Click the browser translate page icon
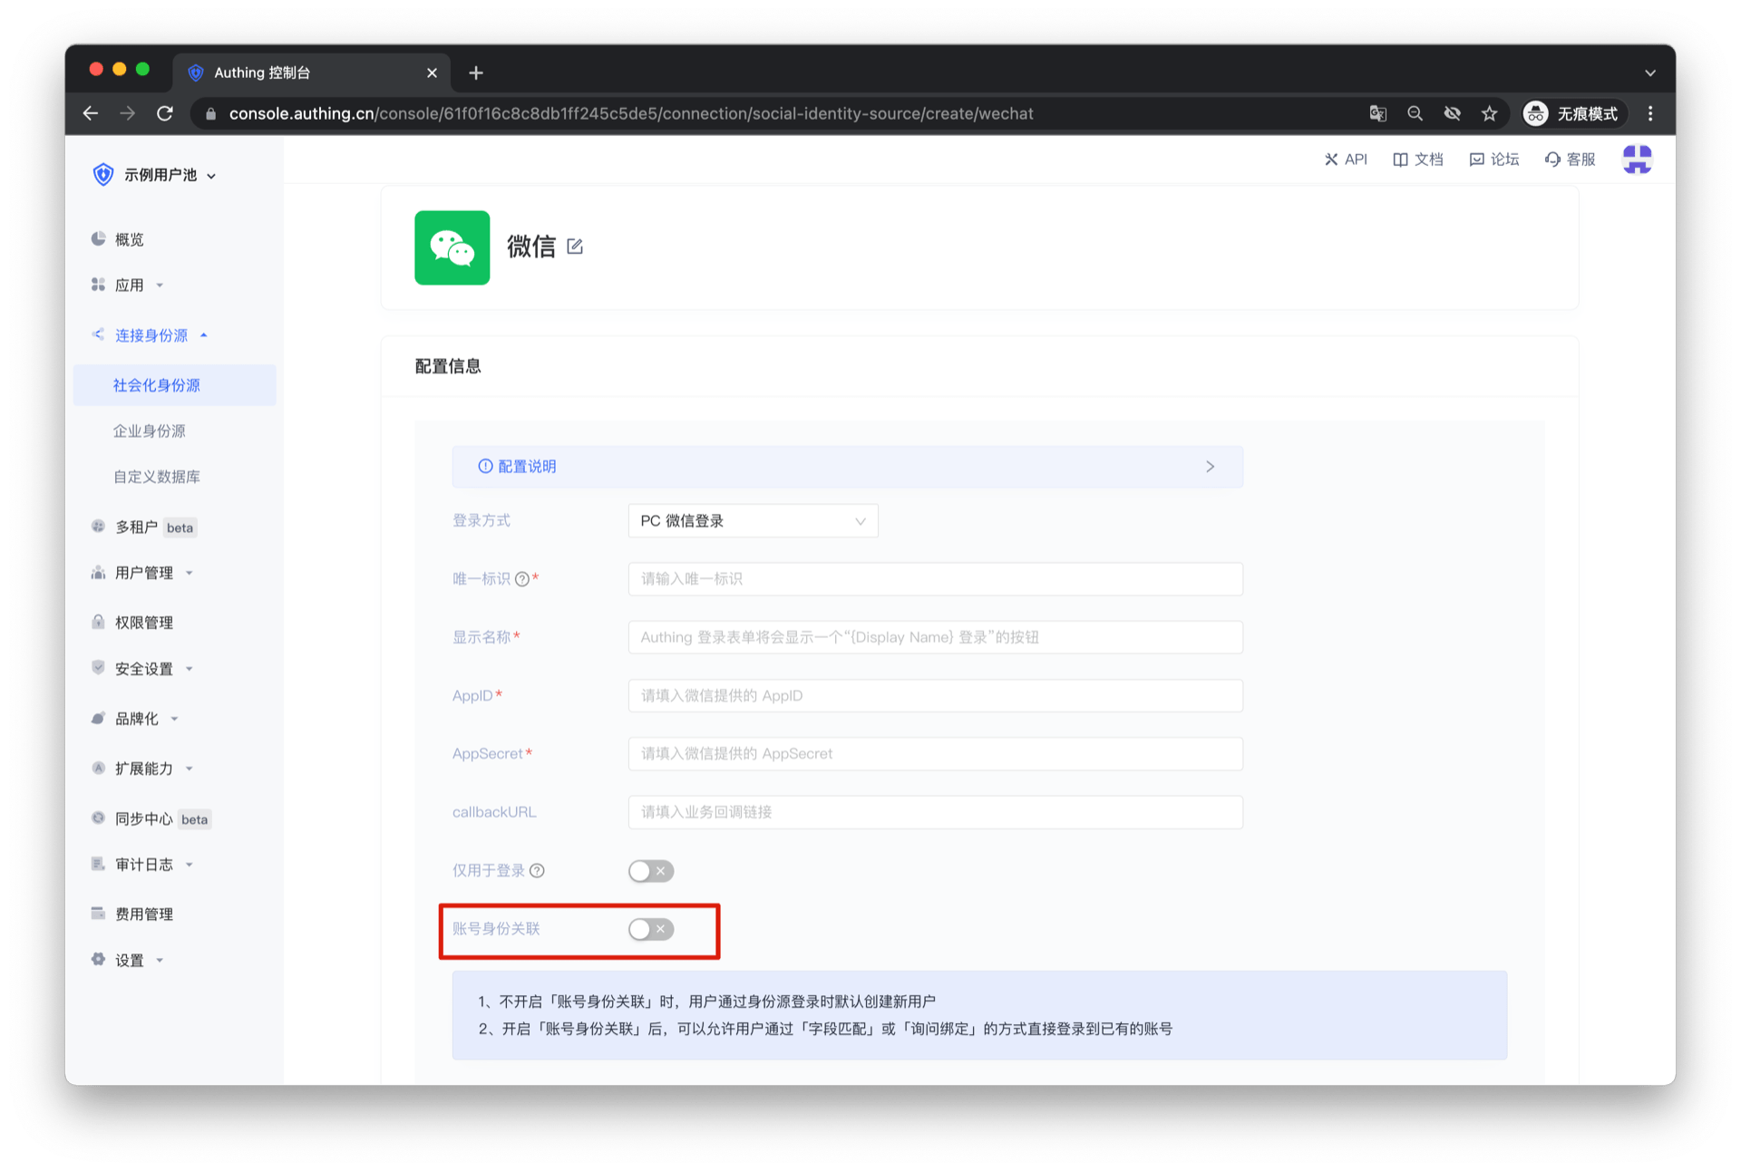Image resolution: width=1741 pixels, height=1171 pixels. (x=1377, y=113)
